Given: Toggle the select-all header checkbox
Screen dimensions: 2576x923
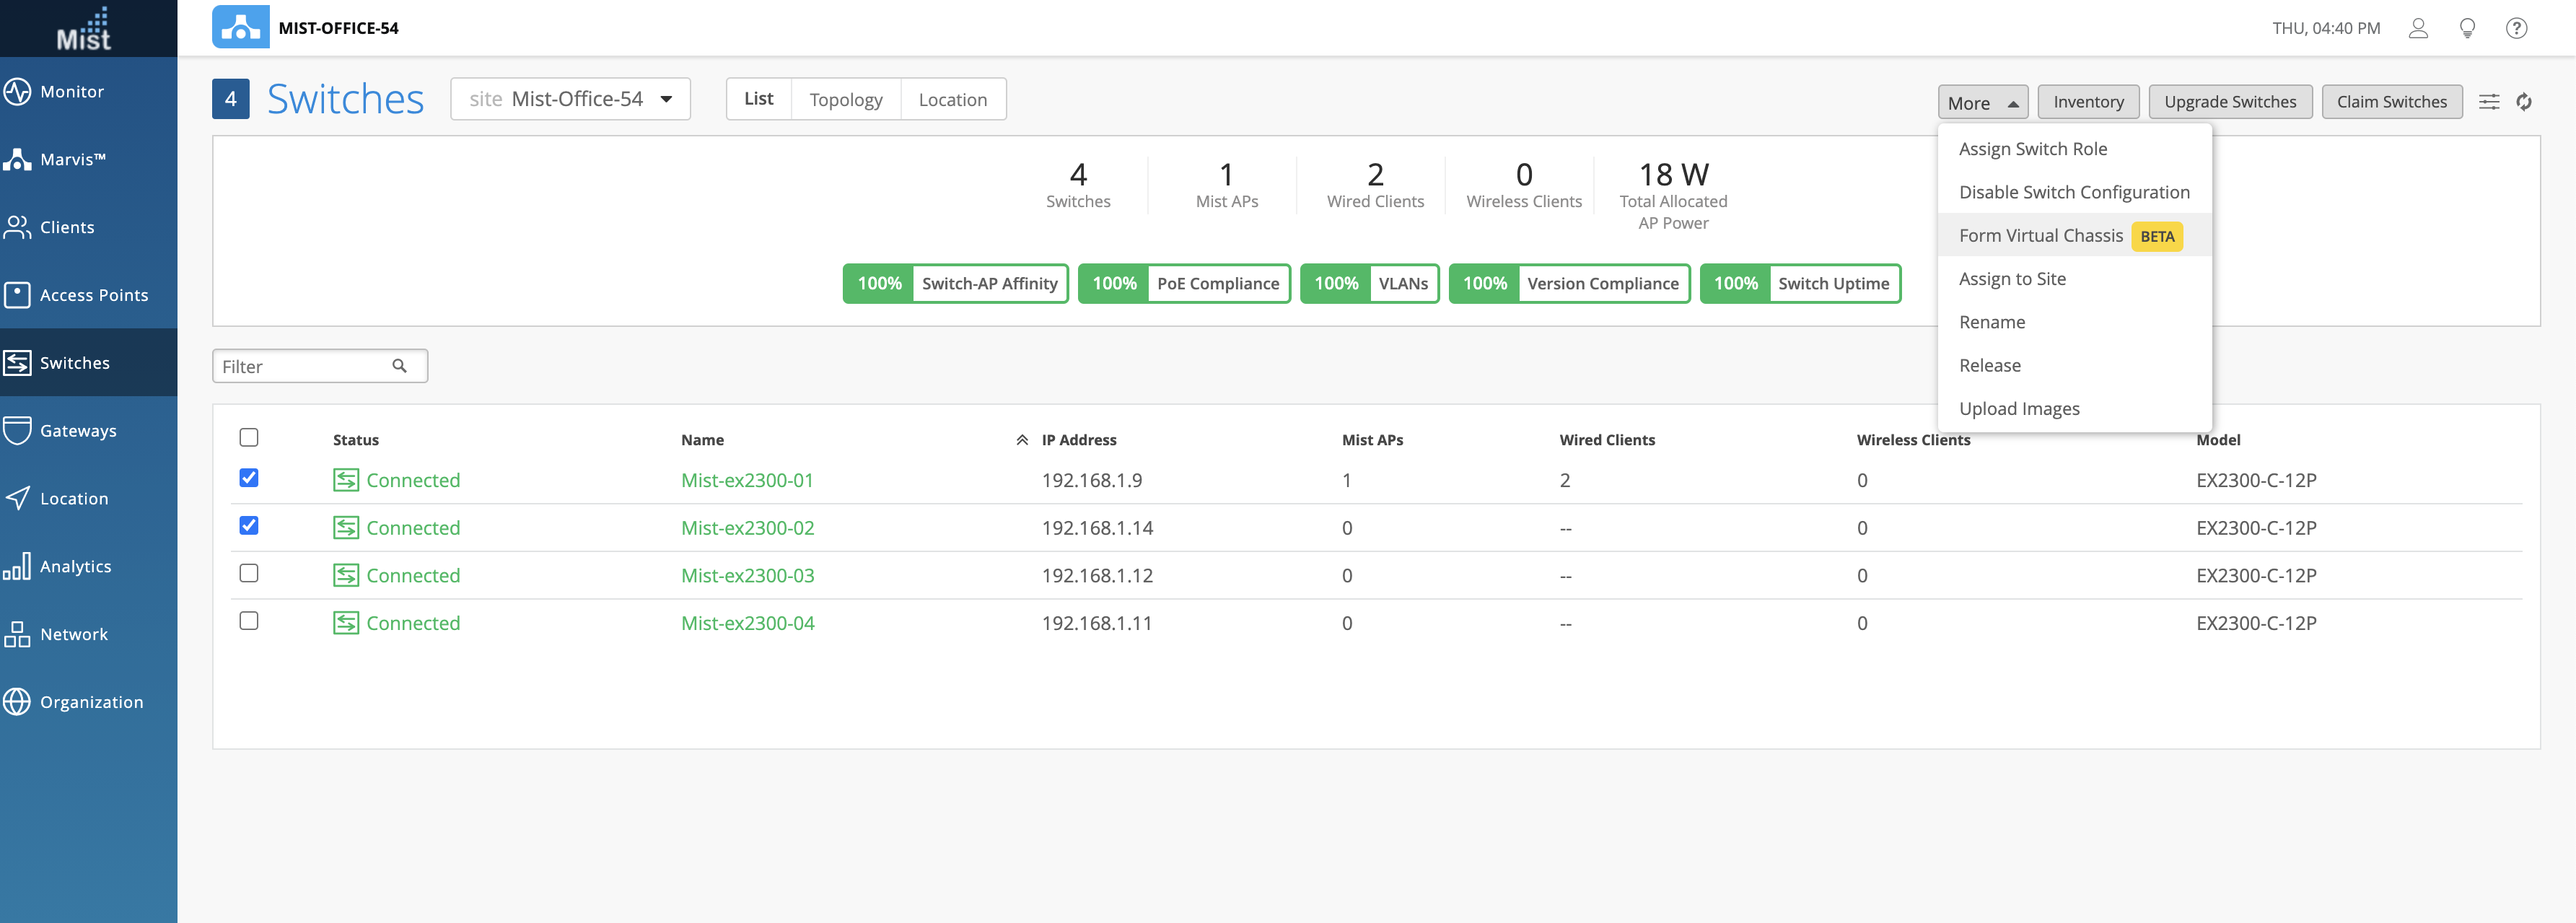Looking at the screenshot, I should click(x=249, y=437).
